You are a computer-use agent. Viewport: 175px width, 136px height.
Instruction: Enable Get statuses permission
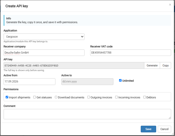tap(35, 97)
